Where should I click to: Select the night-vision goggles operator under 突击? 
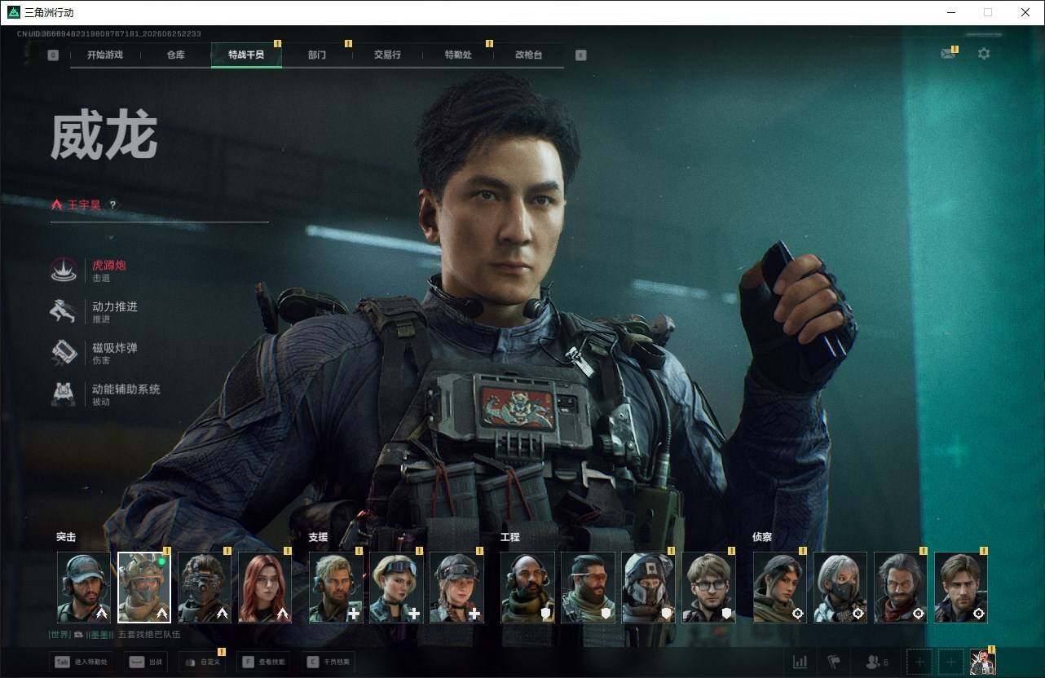pos(205,588)
